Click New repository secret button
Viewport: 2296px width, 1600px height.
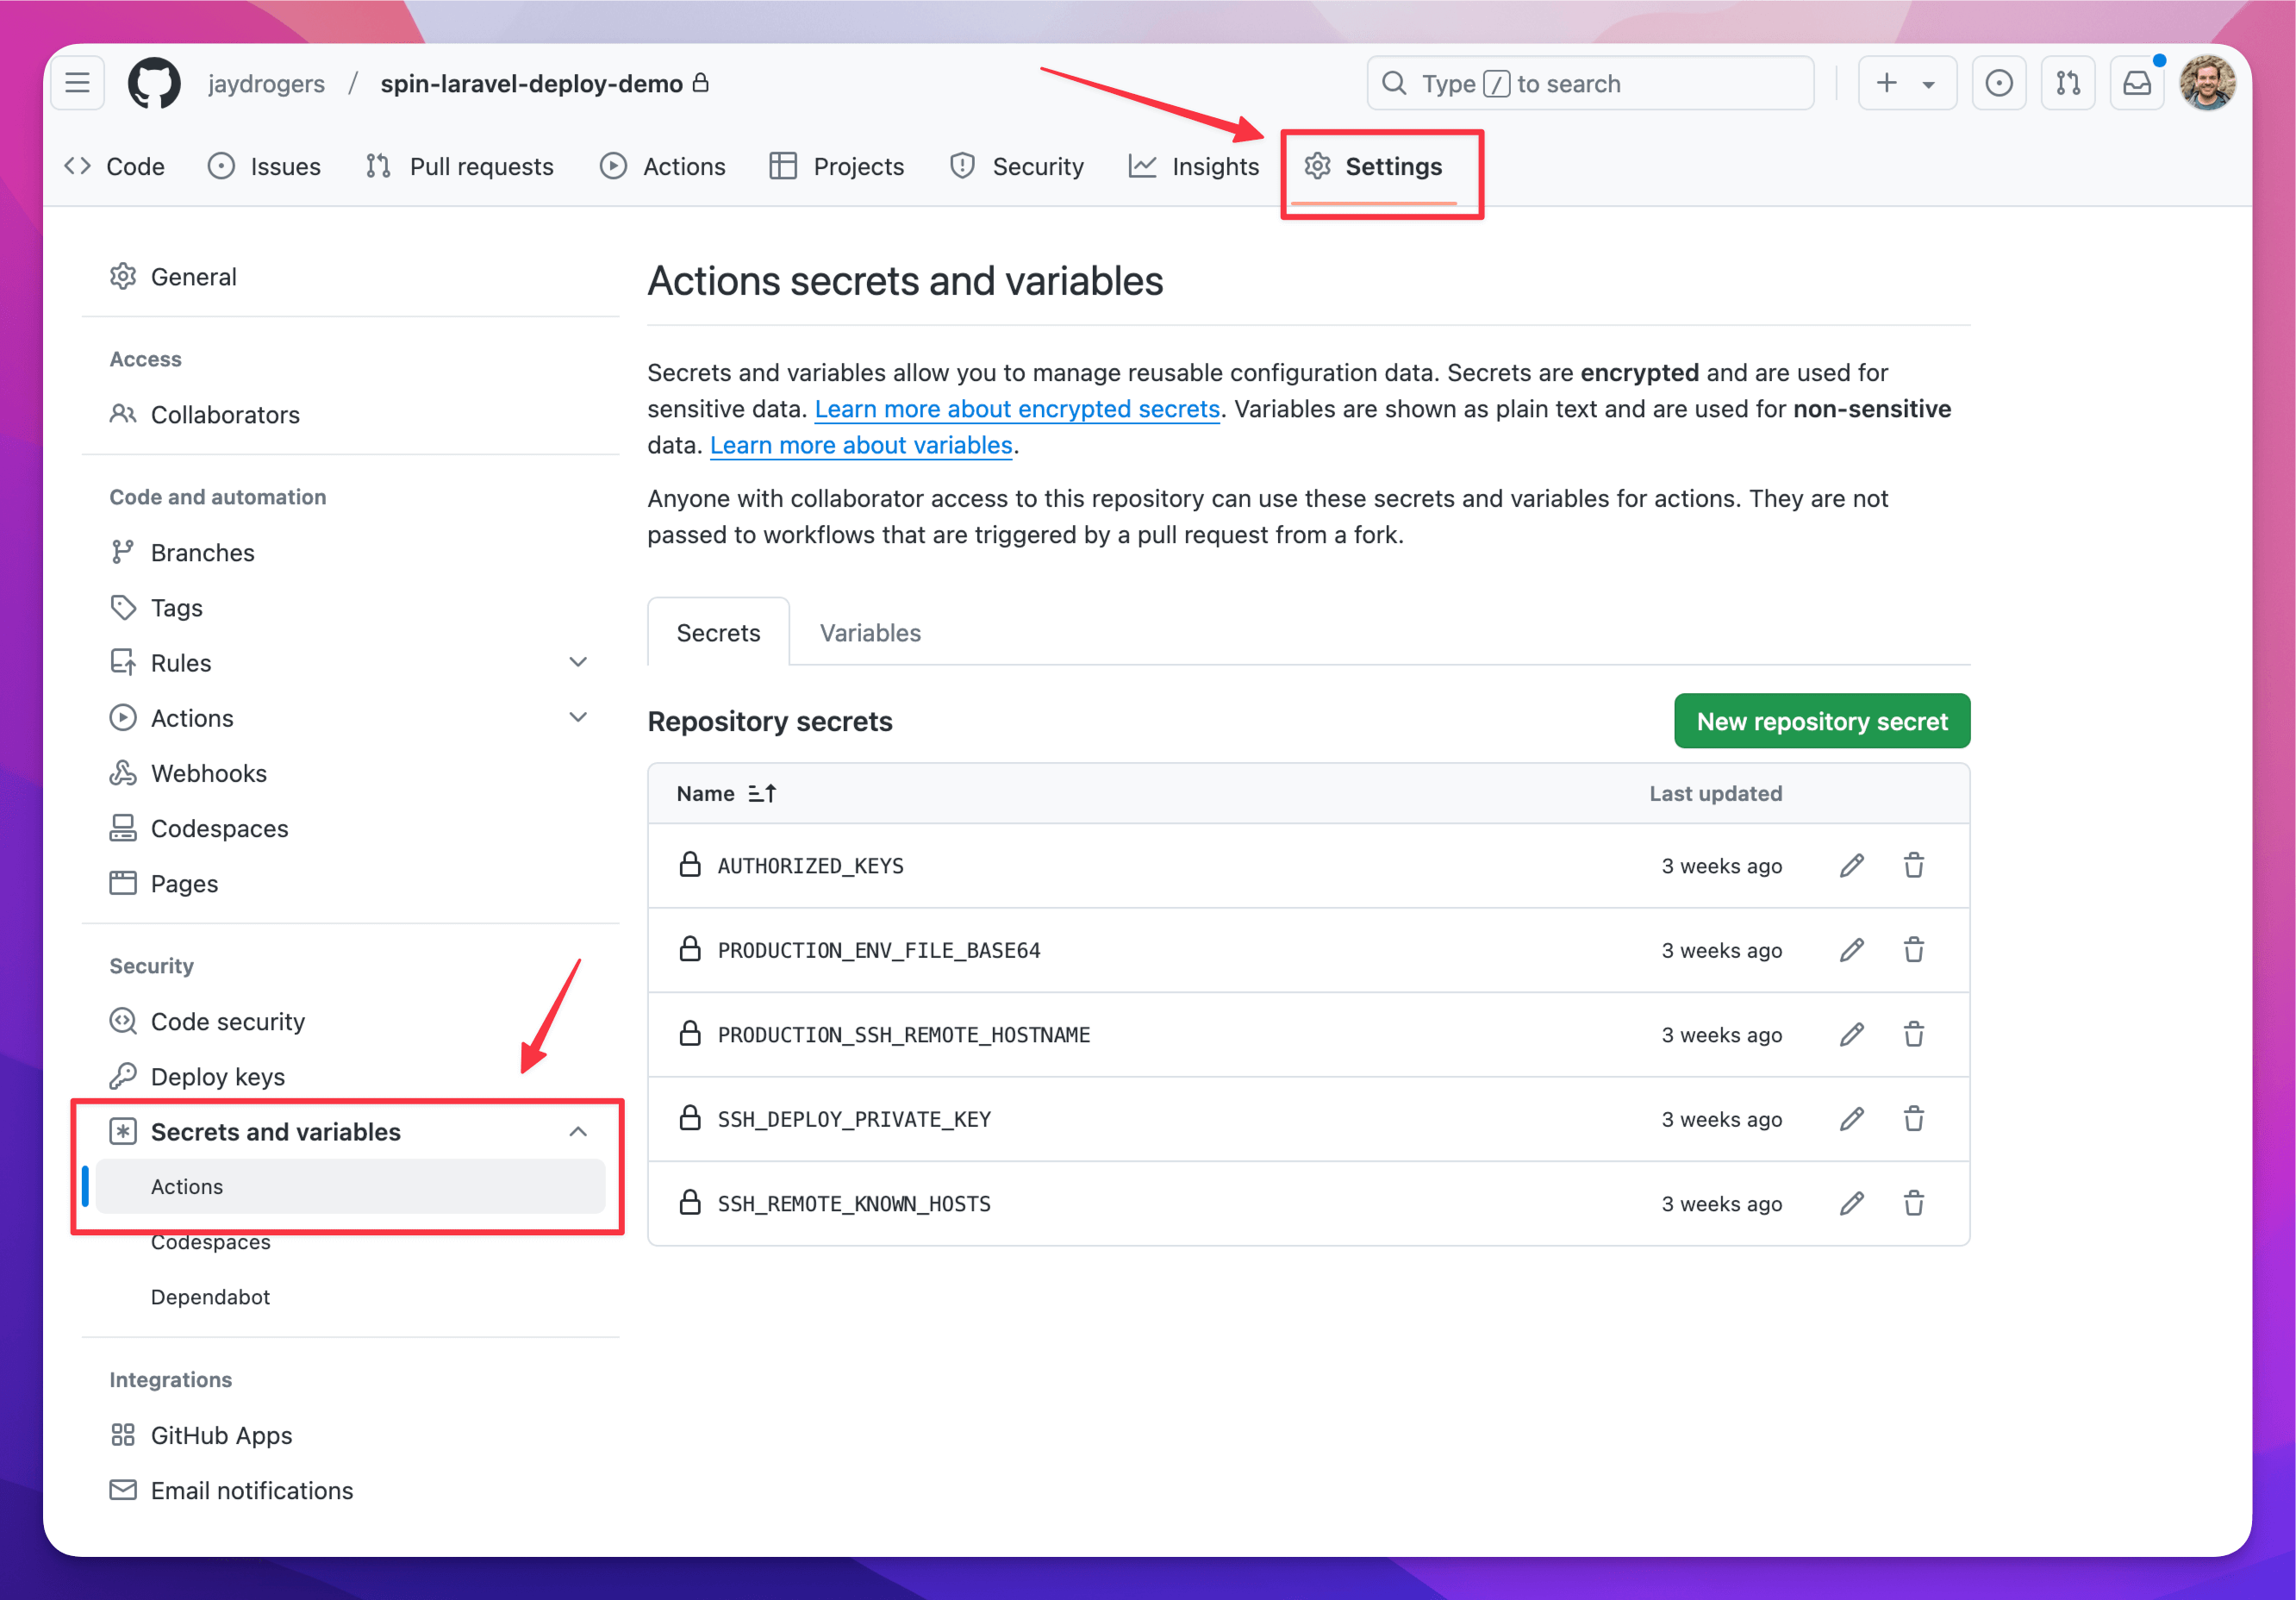click(1822, 721)
